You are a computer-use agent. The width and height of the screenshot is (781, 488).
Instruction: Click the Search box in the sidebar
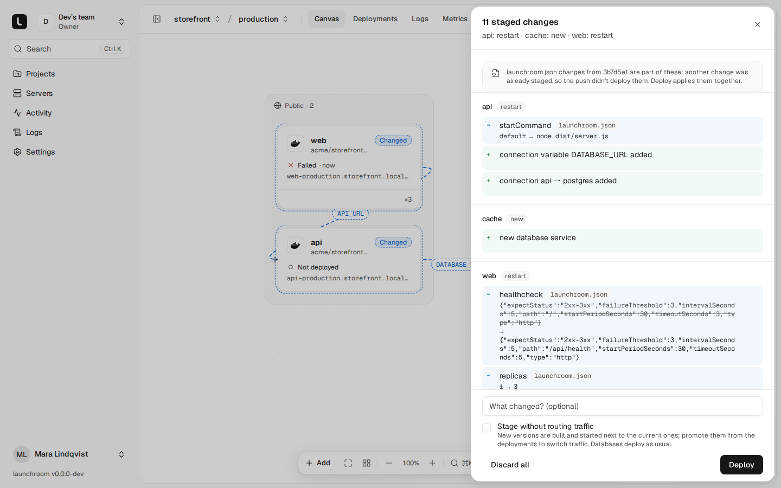tap(69, 49)
